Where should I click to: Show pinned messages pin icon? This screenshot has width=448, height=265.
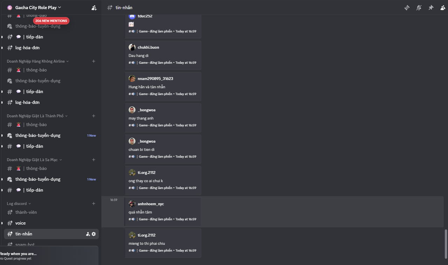pos(431,7)
